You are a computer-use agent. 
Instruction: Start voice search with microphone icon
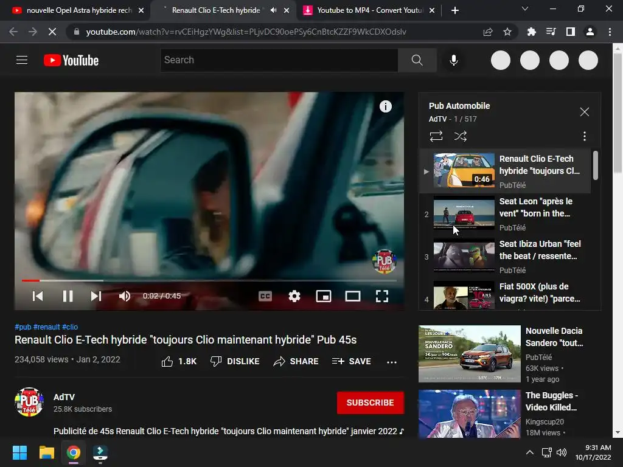point(454,60)
